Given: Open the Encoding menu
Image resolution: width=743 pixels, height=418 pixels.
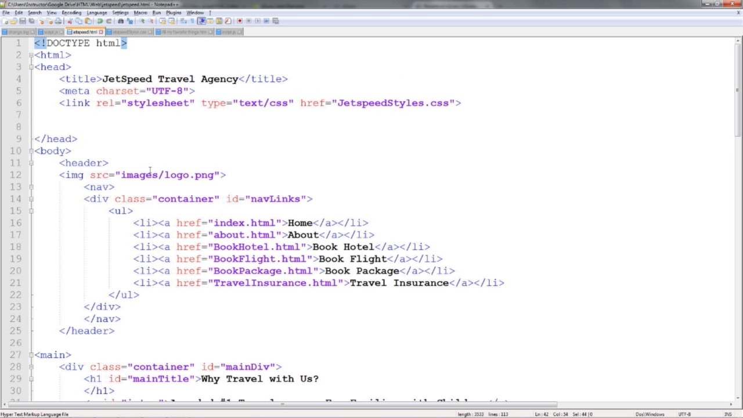Looking at the screenshot, I should (x=71, y=12).
